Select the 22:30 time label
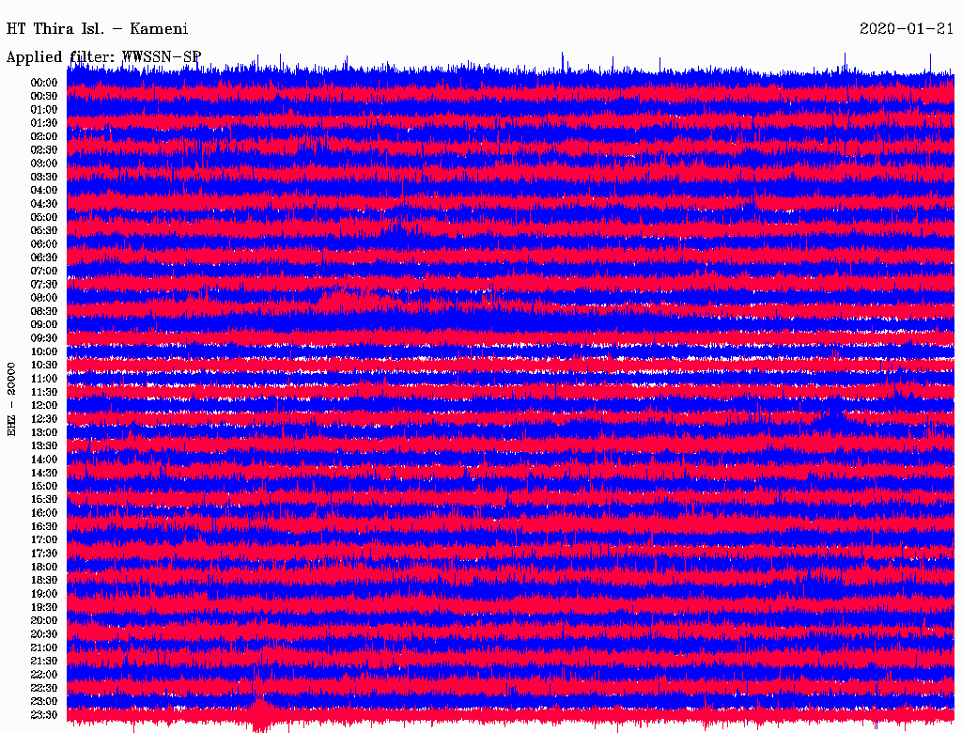The width and height of the screenshot is (962, 733). click(x=44, y=688)
